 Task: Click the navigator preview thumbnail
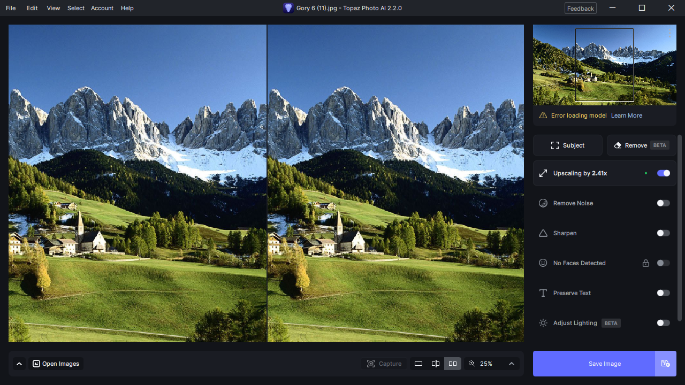605,65
